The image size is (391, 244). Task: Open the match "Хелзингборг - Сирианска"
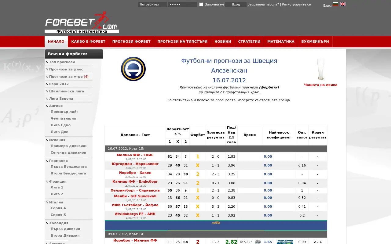click(x=135, y=191)
